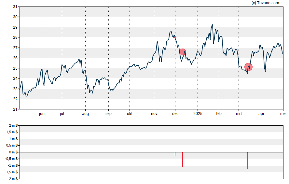The image size is (289, 184).
Task: Click the price axis value 28
Action: click(x=15, y=37)
